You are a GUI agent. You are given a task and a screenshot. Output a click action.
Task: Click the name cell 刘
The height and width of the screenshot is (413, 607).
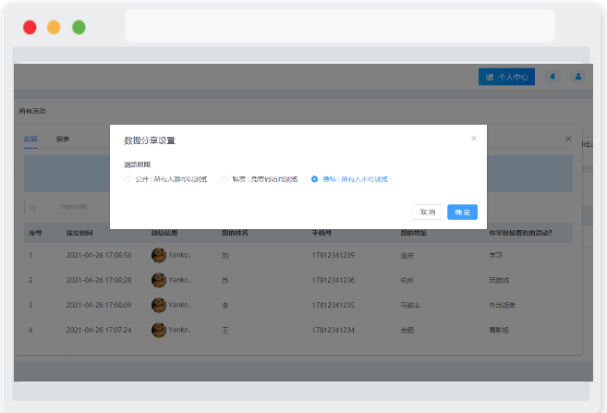225,255
